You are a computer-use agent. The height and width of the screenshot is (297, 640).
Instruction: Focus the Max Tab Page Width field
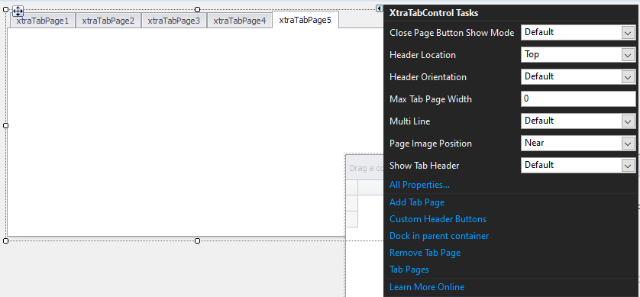click(578, 98)
